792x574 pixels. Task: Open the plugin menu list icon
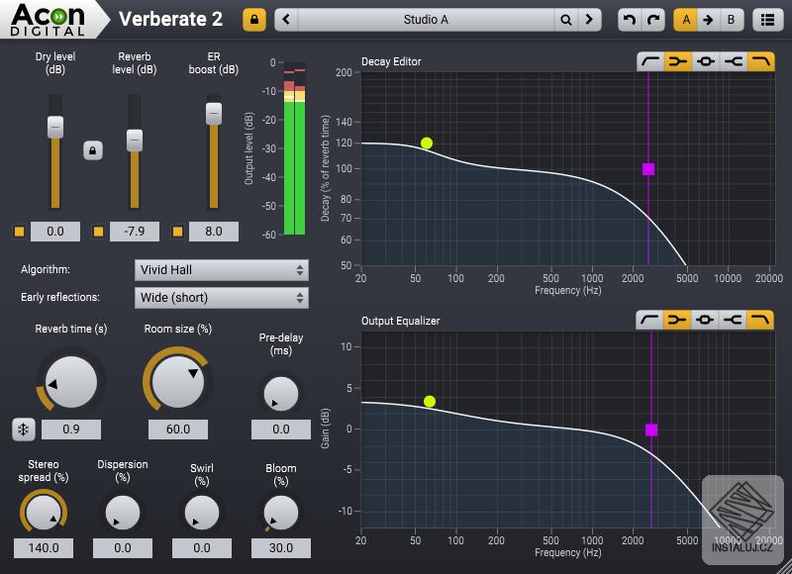pyautogui.click(x=768, y=20)
